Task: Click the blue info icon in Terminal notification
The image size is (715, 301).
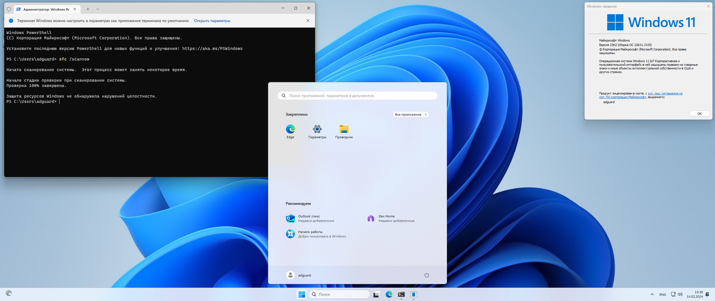Action: pos(11,21)
